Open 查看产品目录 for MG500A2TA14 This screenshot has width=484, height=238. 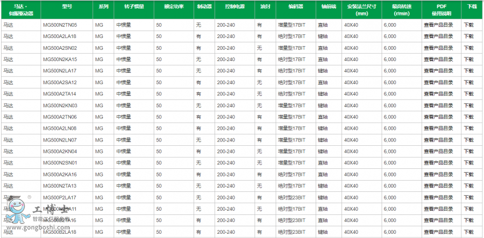coord(438,94)
